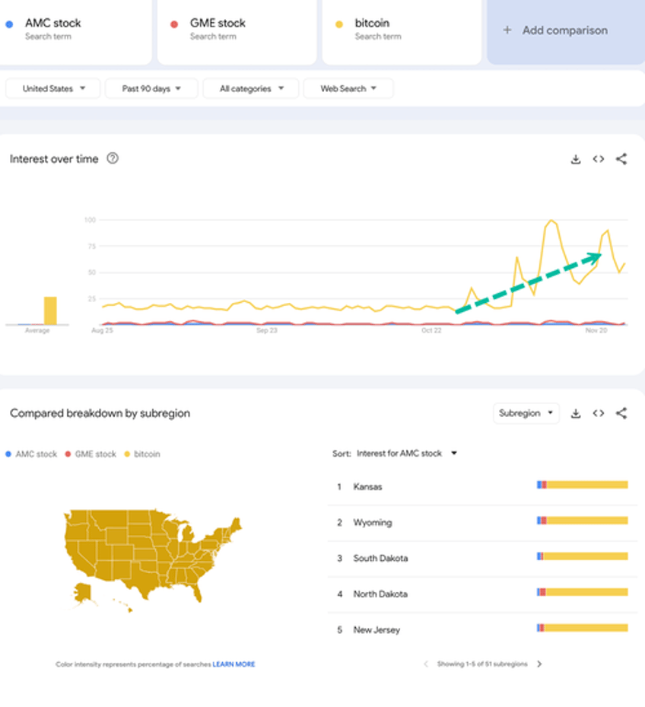The width and height of the screenshot is (645, 707).
Task: Open the Subregion dropdown
Action: click(x=526, y=413)
